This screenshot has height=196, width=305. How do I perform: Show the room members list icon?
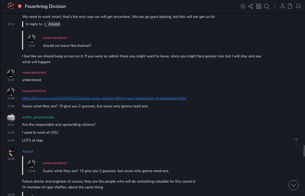pos(282,6)
